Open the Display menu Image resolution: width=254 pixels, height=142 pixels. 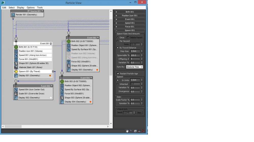(x=21, y=8)
